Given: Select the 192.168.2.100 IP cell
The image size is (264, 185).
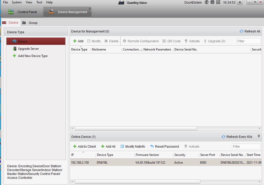Looking at the screenshot, I should [x=80, y=163].
